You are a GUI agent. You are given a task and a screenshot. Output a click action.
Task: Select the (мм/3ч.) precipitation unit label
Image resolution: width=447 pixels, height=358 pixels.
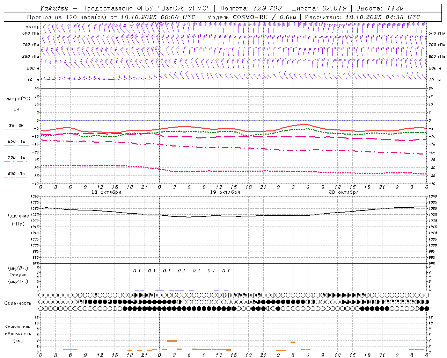(x=18, y=268)
